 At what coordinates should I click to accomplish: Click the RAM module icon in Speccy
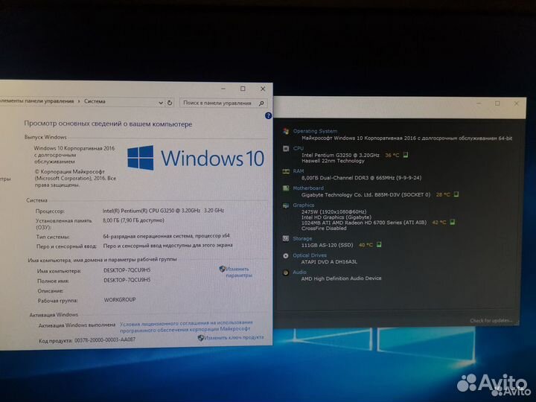(286, 171)
